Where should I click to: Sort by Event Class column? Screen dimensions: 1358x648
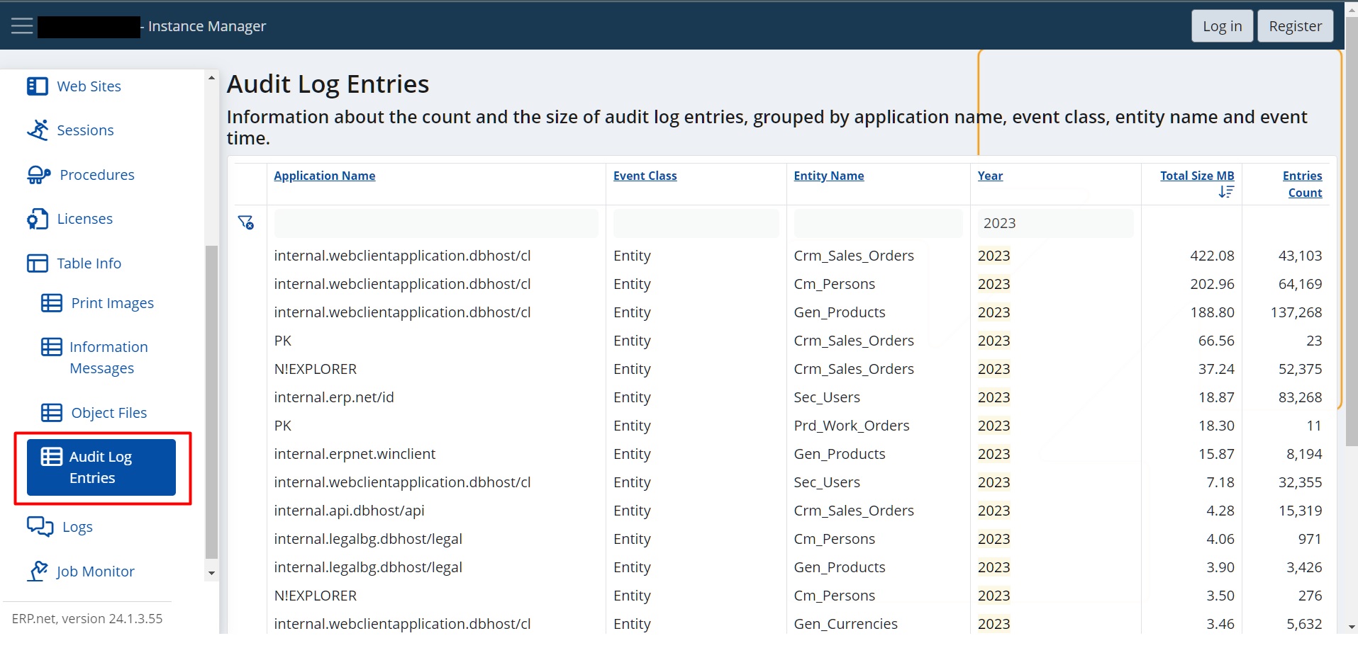pyautogui.click(x=645, y=176)
